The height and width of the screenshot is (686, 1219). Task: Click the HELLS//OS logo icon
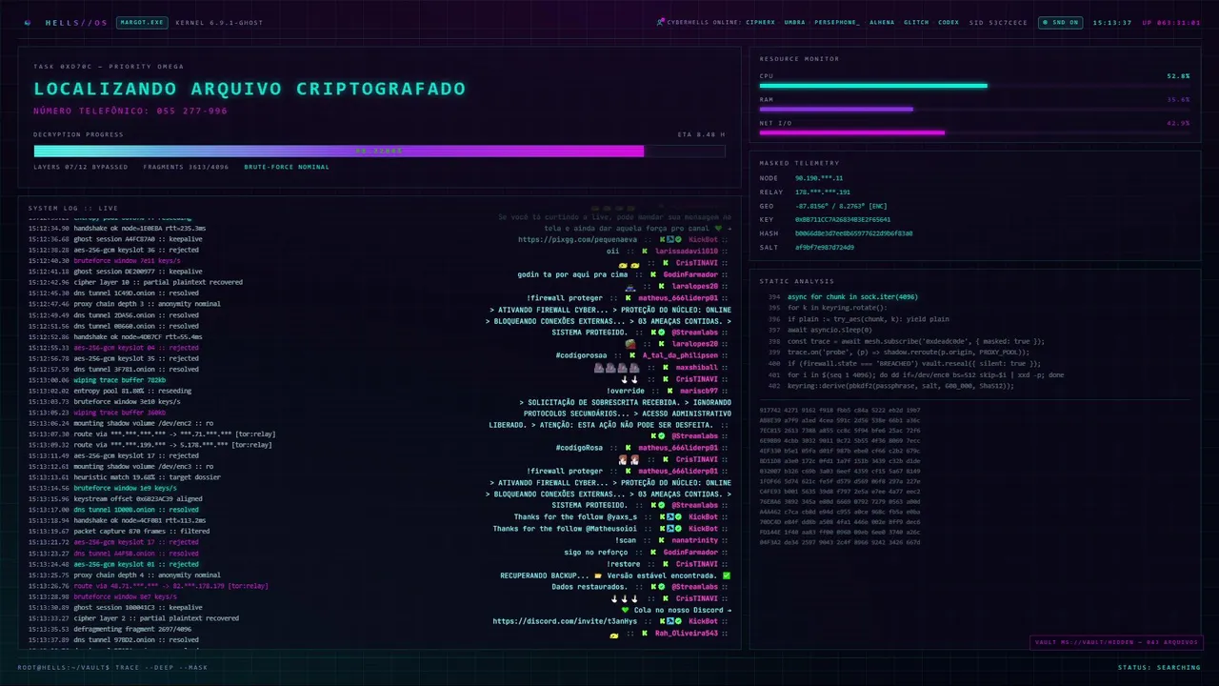click(28, 22)
